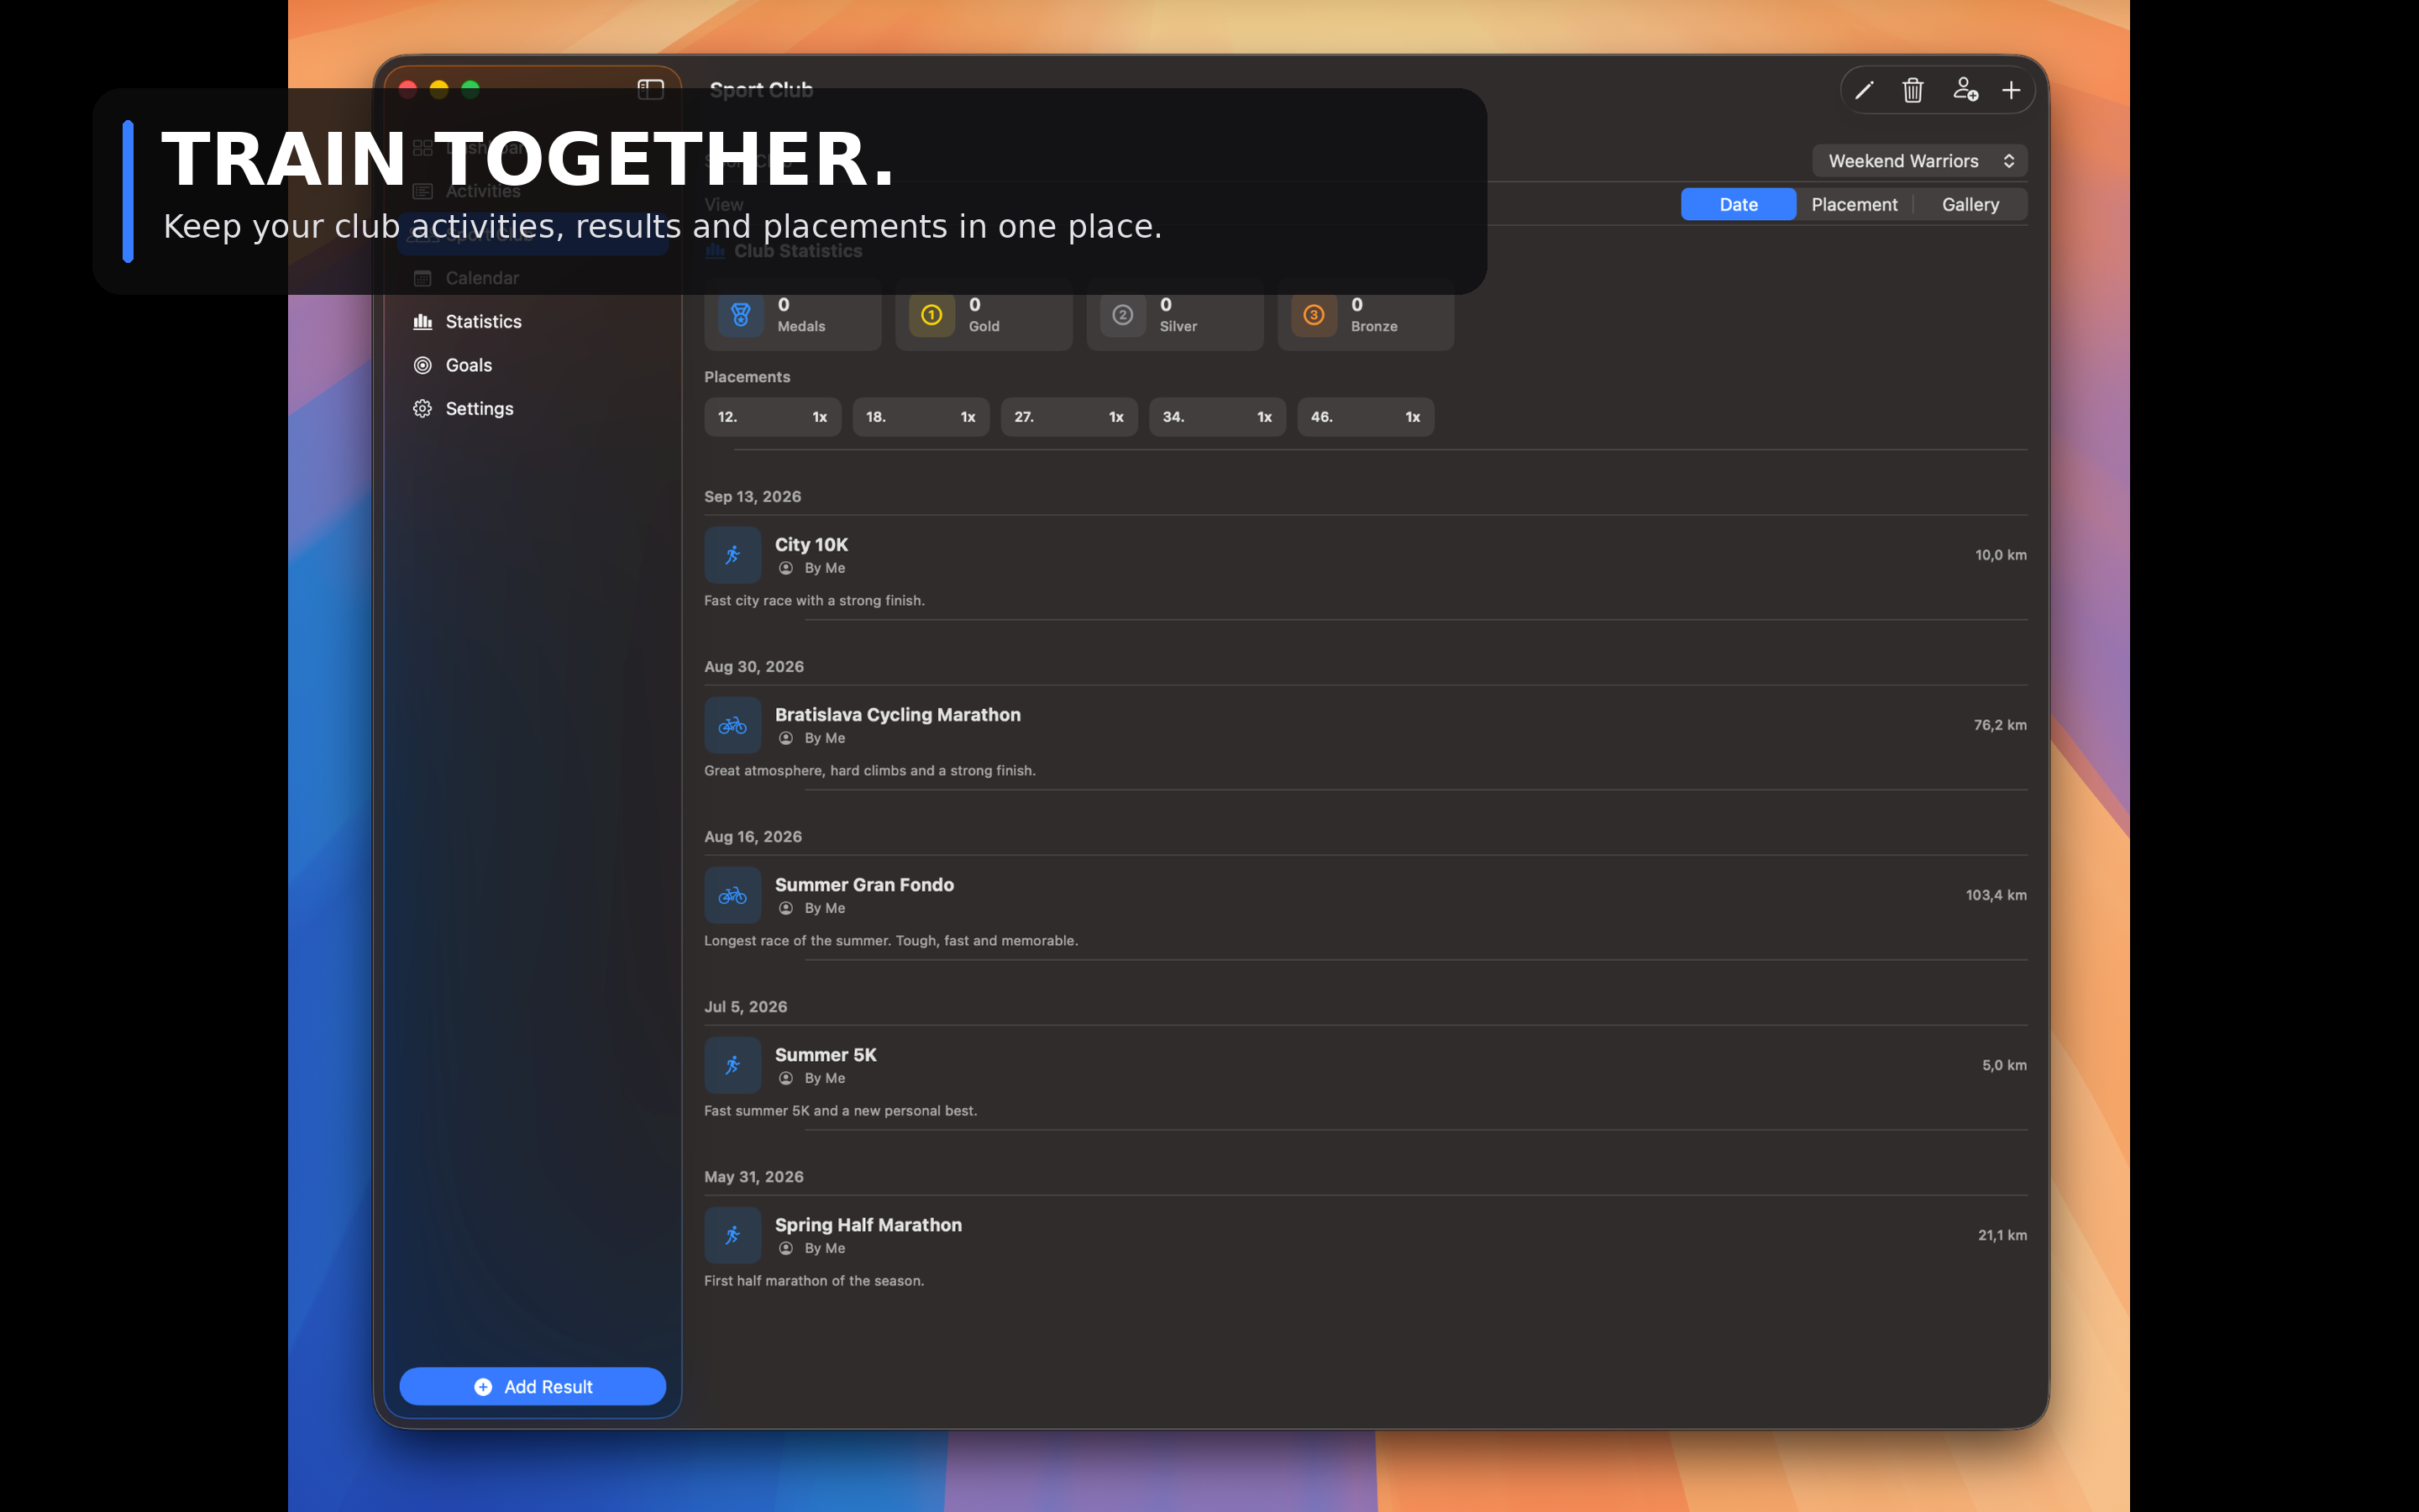The height and width of the screenshot is (1512, 2419).
Task: Click the trash delete icon
Action: coord(1913,91)
